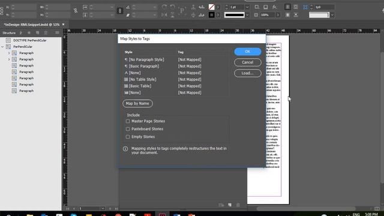The width and height of the screenshot is (384, 216).
Task: Click the drop shadow icon
Action: pos(265,7)
